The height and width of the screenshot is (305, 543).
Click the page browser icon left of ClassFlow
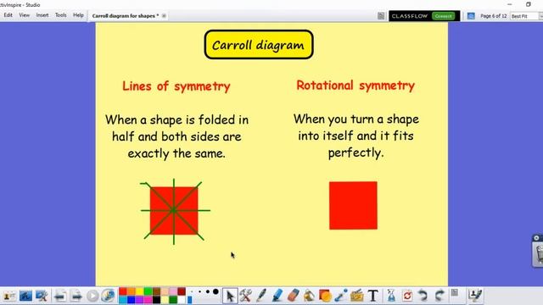(381, 16)
